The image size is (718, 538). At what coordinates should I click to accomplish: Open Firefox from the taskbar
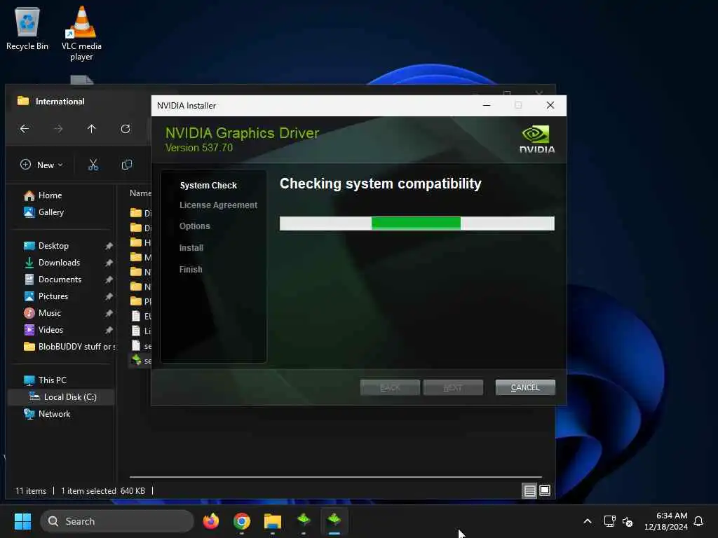click(x=211, y=521)
